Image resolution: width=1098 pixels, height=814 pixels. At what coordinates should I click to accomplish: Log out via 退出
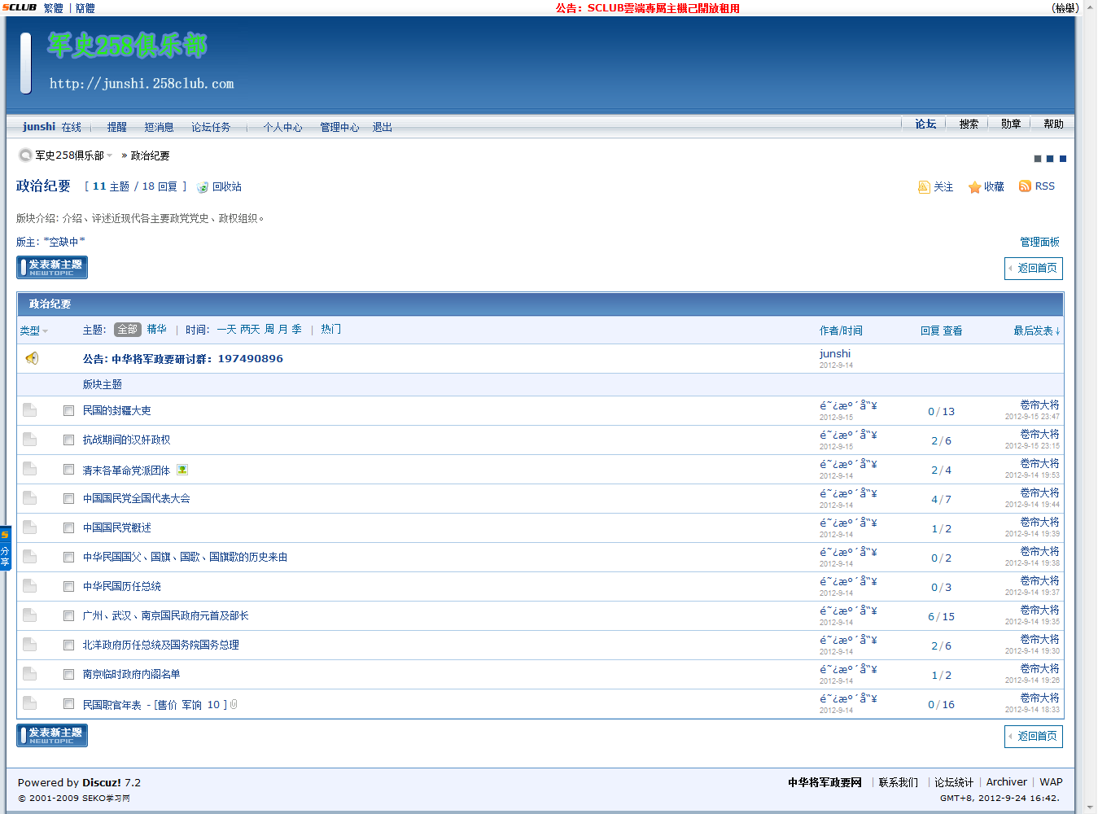[x=383, y=127]
